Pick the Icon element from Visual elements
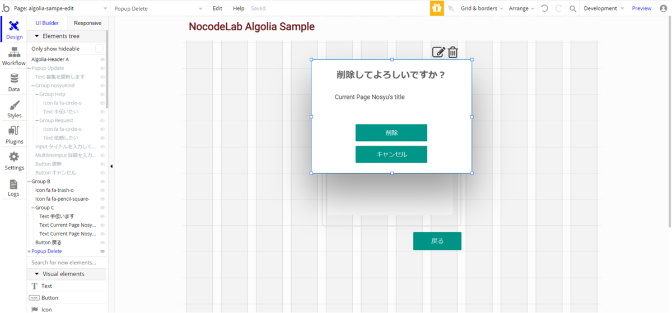Viewport: 672px width, 313px height. click(x=67, y=309)
